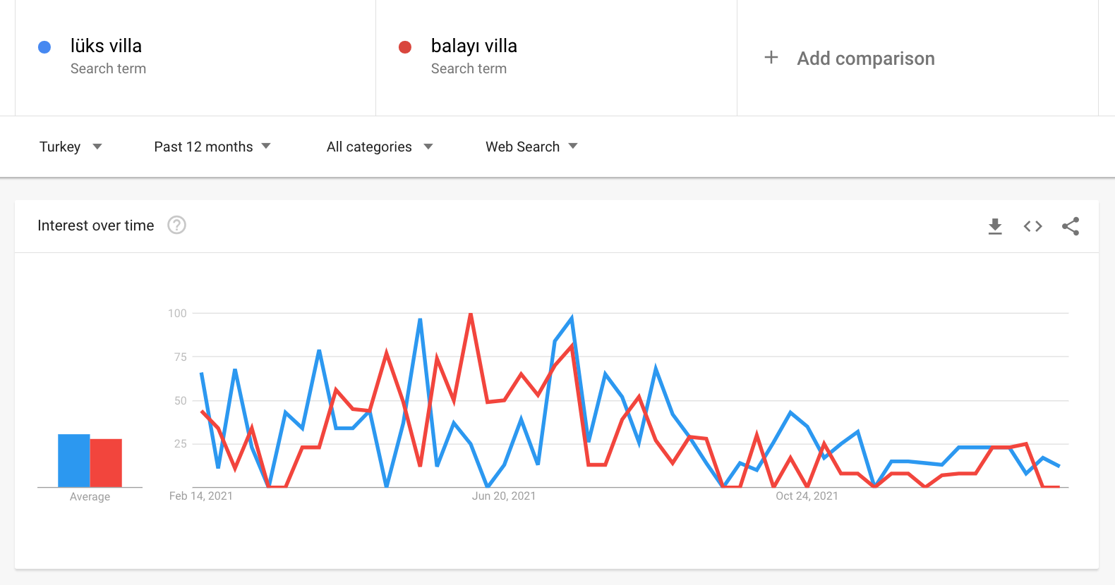Open the embed code icon
The image size is (1115, 585).
pyautogui.click(x=1033, y=226)
